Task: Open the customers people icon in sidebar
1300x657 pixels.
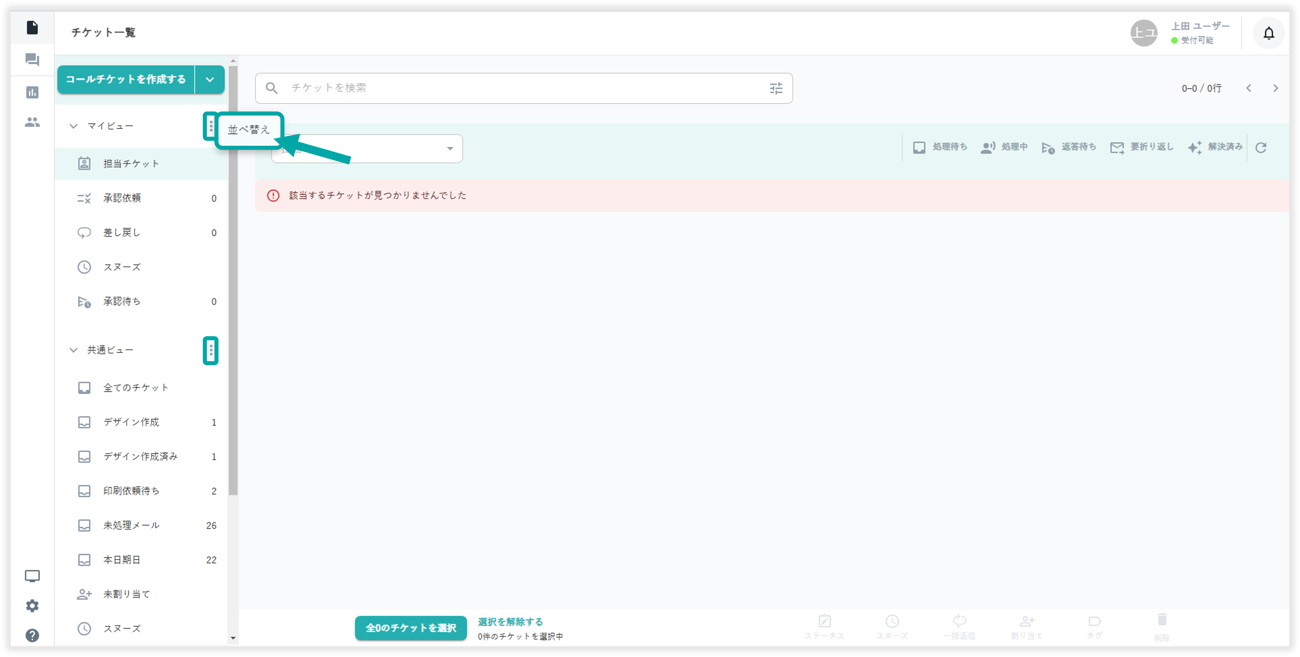Action: [x=32, y=122]
